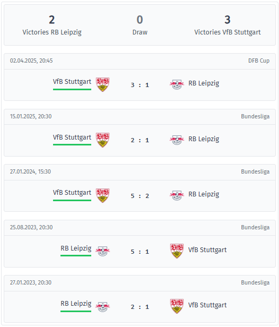Click VfB Stuttgart crest in DFB Cup match

(x=102, y=84)
